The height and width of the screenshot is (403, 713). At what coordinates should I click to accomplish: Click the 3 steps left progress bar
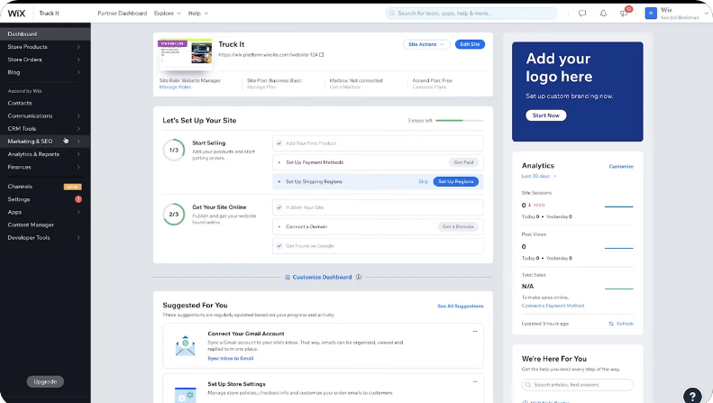[460, 121]
